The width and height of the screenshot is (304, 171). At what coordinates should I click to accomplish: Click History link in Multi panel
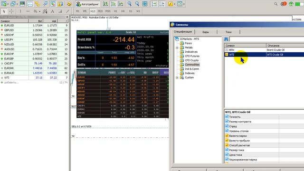[161, 66]
